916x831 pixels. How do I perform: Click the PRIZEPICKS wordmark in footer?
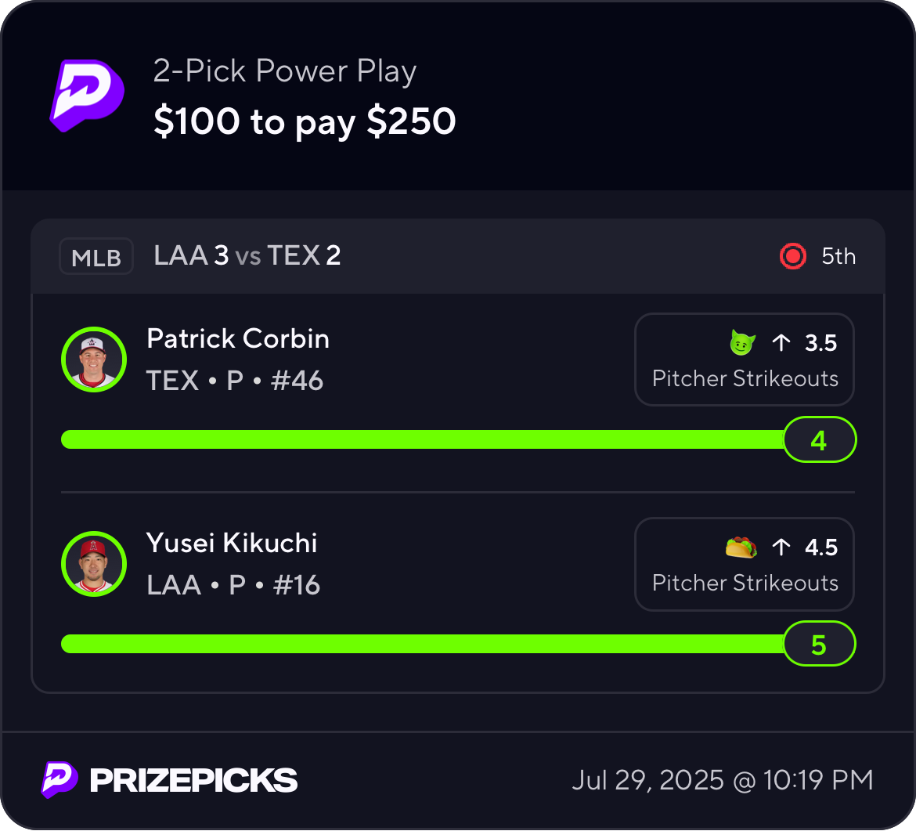(193, 780)
